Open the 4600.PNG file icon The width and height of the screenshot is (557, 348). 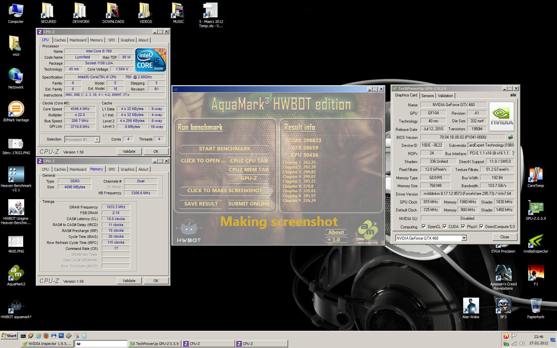tap(16, 244)
